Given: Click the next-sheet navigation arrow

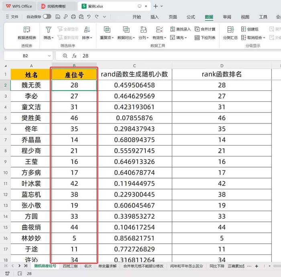Looking at the screenshot, I should (19, 266).
